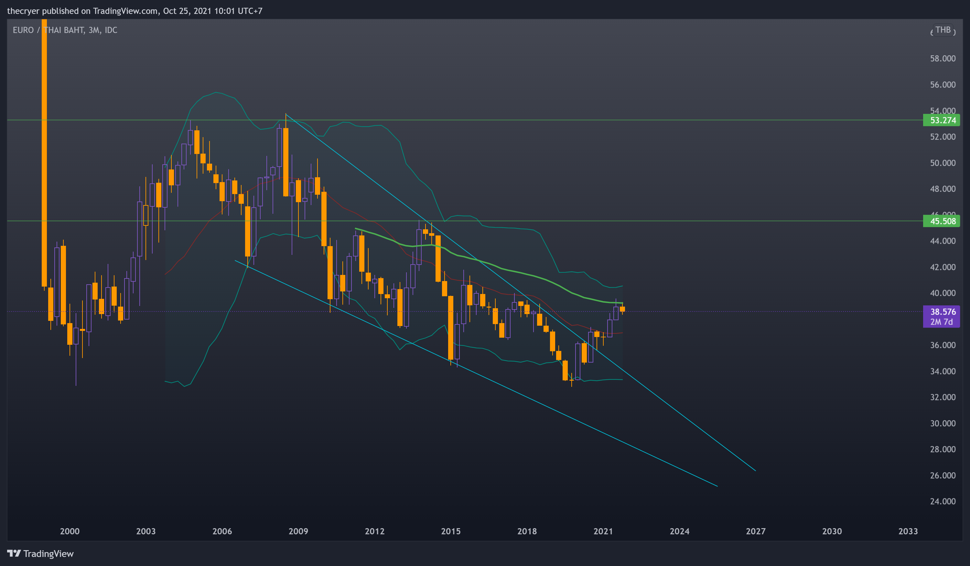Click the 32.000 price scale value
970x566 pixels.
click(x=943, y=397)
